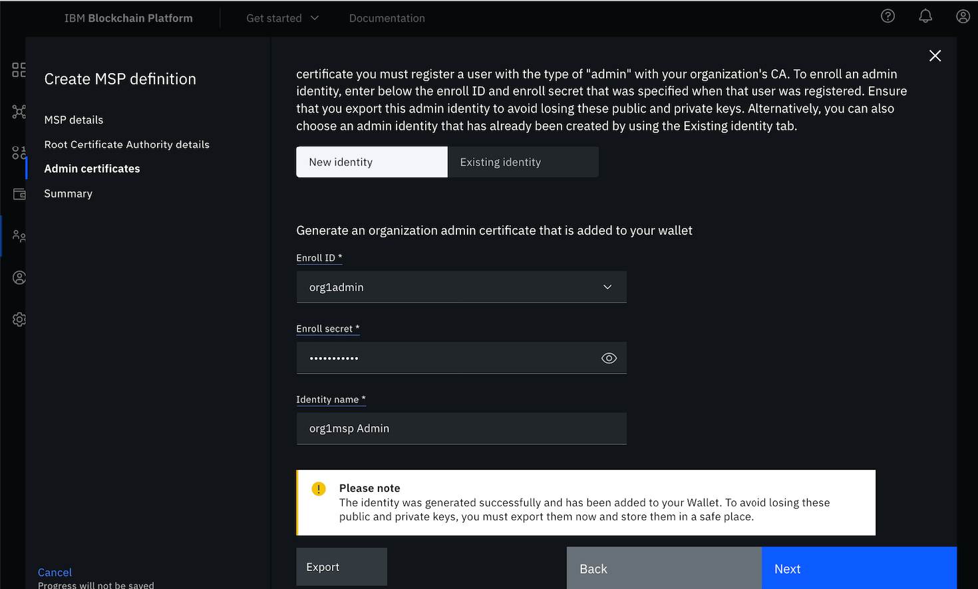
Task: Open the Settings gear icon
Action: tap(19, 320)
